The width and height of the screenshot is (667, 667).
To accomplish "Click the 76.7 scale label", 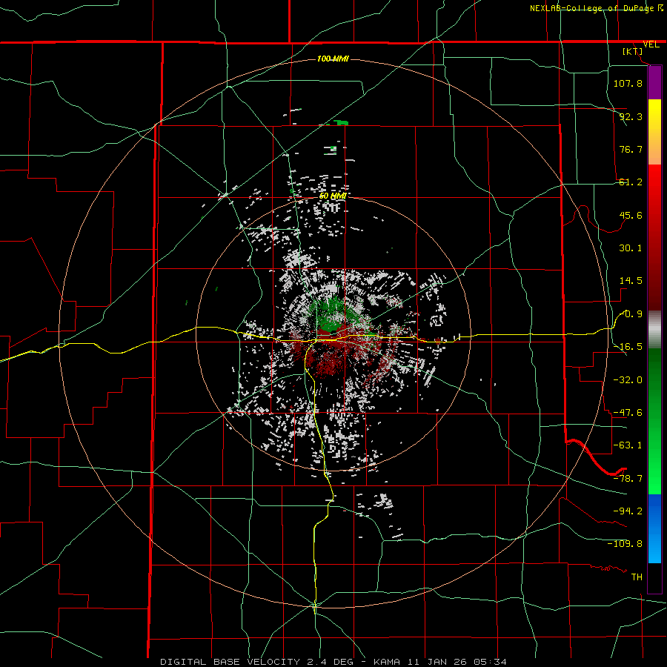I will pyautogui.click(x=631, y=149).
